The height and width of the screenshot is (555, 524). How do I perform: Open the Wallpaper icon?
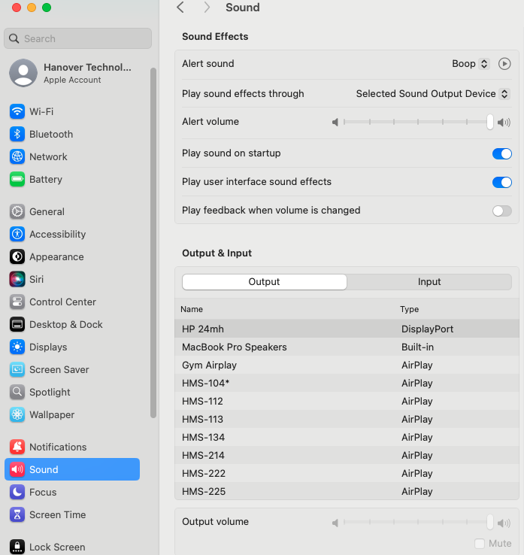[17, 414]
